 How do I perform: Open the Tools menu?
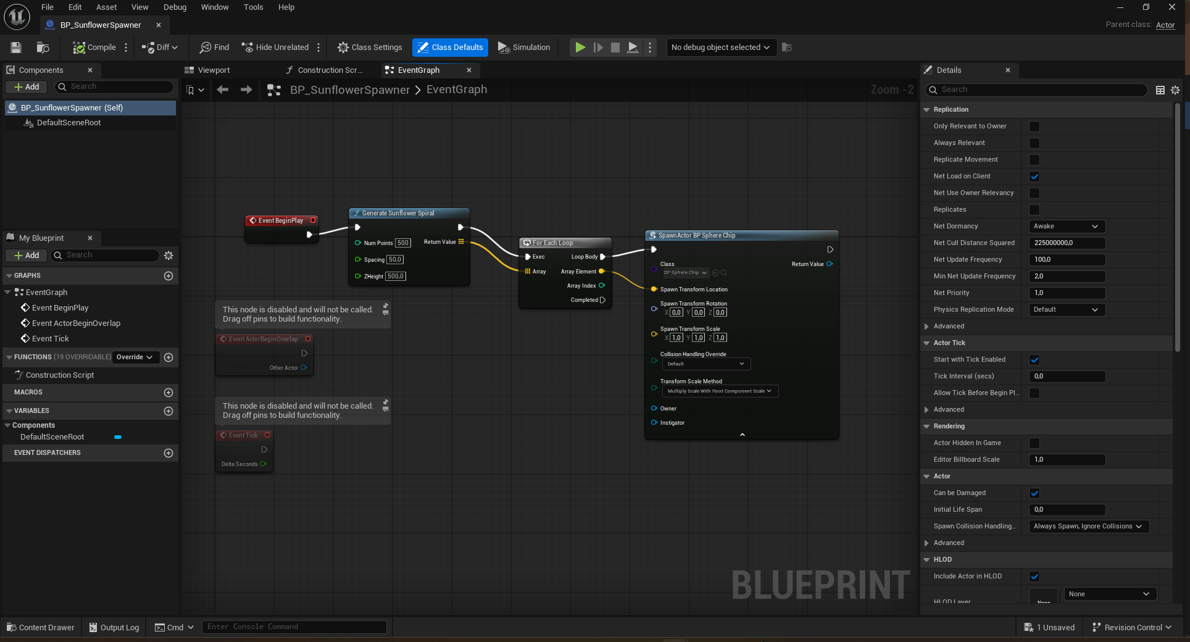click(x=253, y=7)
